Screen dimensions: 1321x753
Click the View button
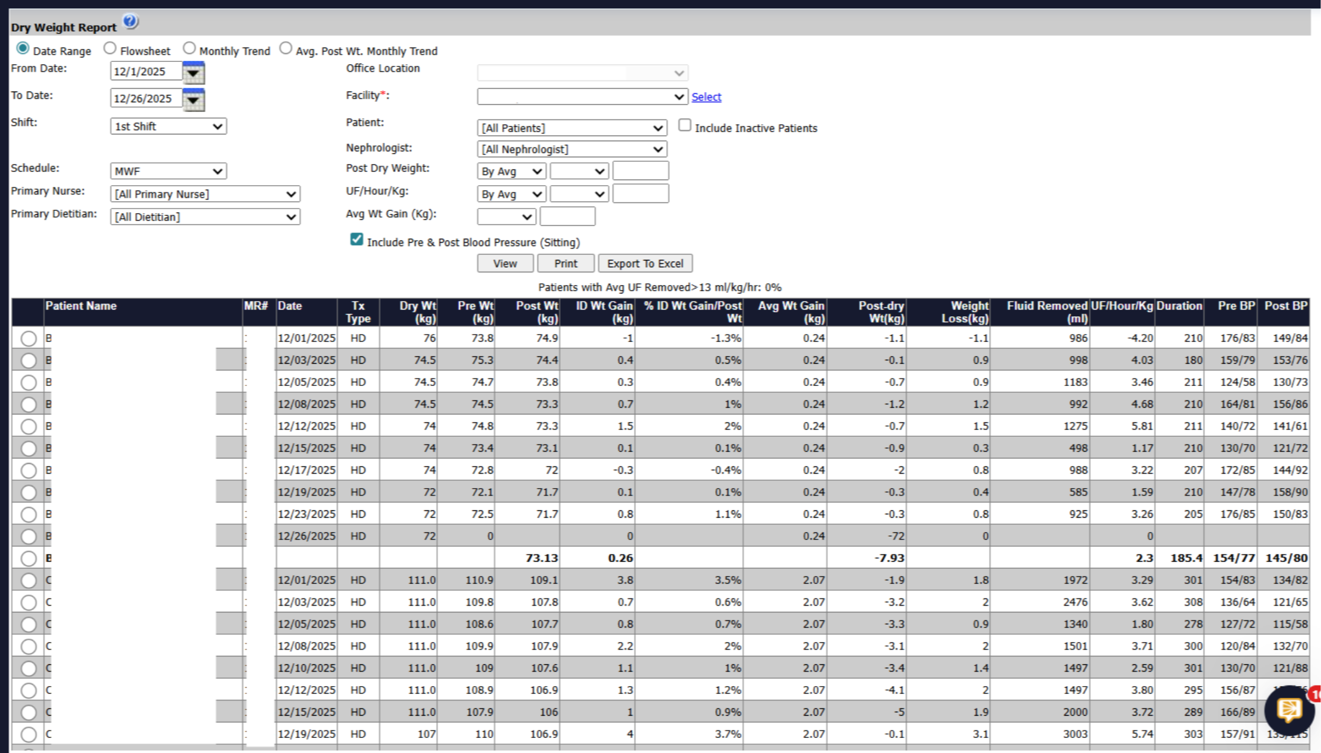click(x=505, y=263)
